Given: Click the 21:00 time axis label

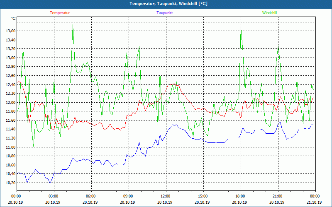Looking at the screenshot, I should point(278,196).
